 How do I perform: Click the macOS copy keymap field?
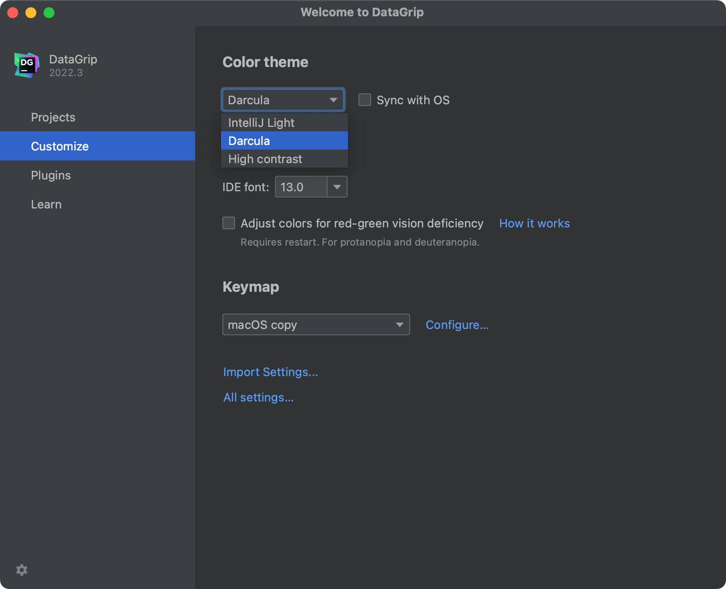pyautogui.click(x=295, y=324)
